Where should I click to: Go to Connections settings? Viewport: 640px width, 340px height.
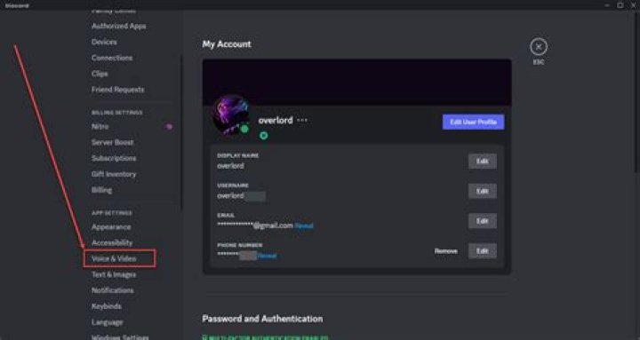pyautogui.click(x=112, y=58)
